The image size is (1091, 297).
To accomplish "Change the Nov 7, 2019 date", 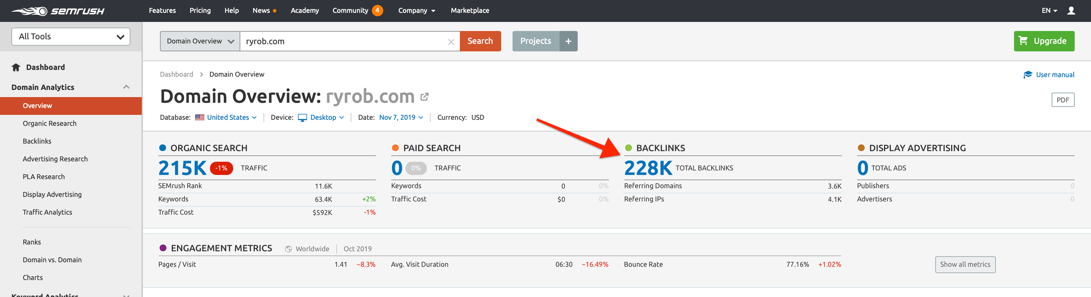I will [x=401, y=117].
